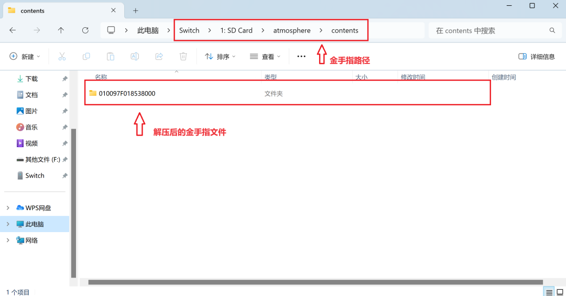This screenshot has height=296, width=566.
Task: Click atmosphere in the address breadcrumb
Action: click(x=291, y=30)
